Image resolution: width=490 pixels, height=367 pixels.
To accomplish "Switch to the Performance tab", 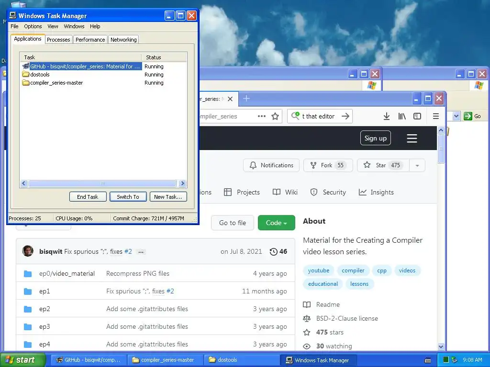I will pyautogui.click(x=90, y=40).
